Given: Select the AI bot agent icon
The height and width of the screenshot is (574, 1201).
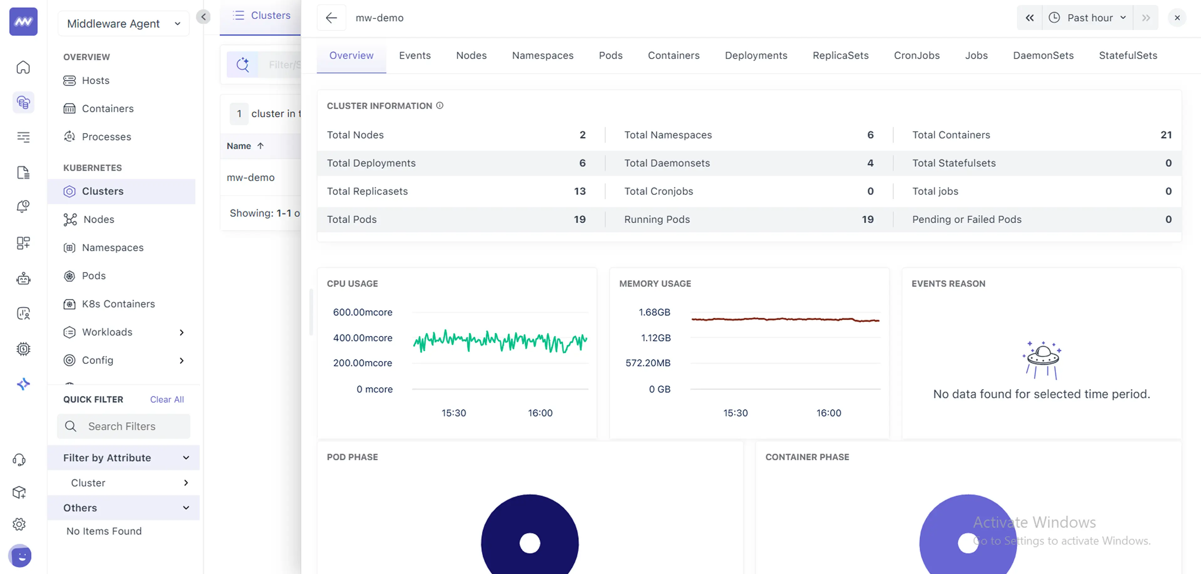Looking at the screenshot, I should pos(23,279).
